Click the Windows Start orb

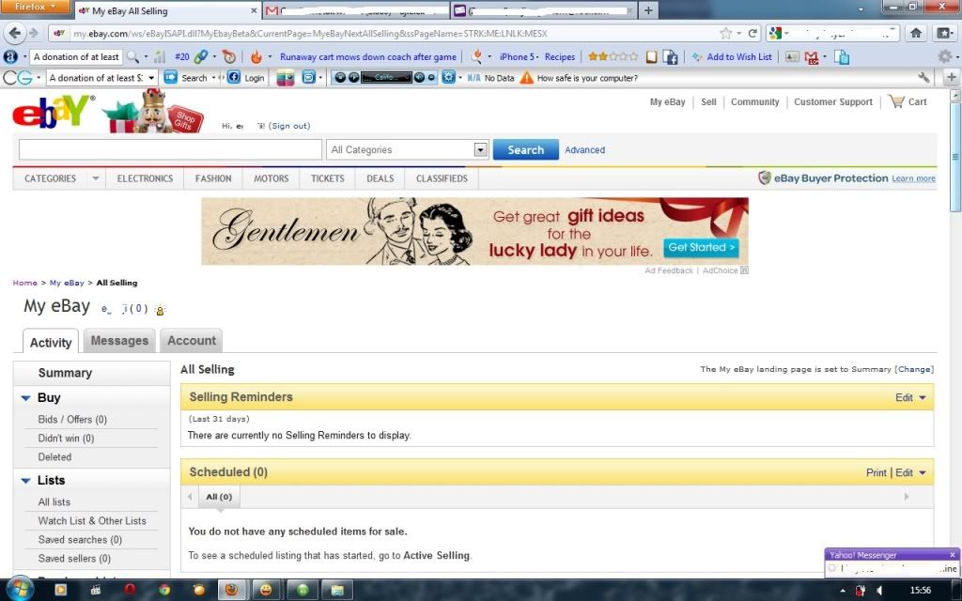[21, 589]
